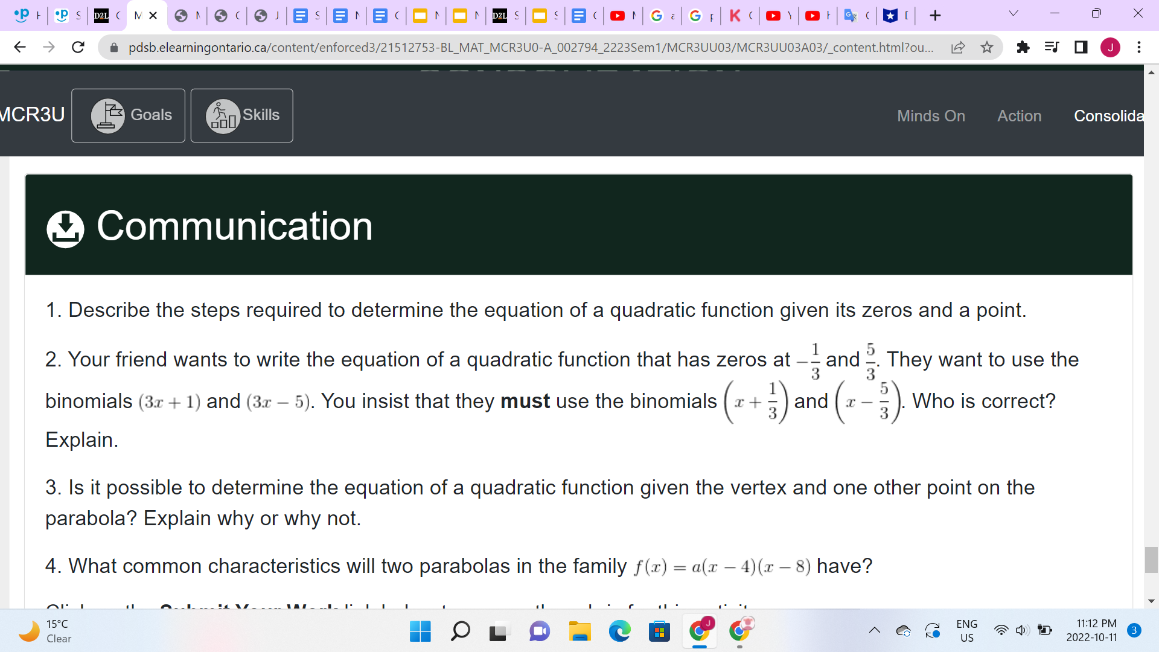Screen dimensions: 1159x652
Task: Click the Wi-Fi icon in system tray
Action: [1001, 630]
